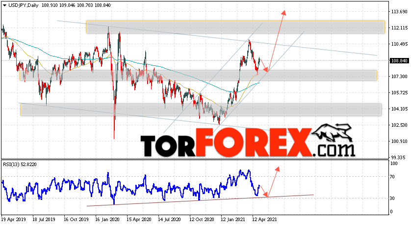Screen dimensions: 411x225
Task: Click the 12 Oct 2020 date label
Action: pos(202,219)
